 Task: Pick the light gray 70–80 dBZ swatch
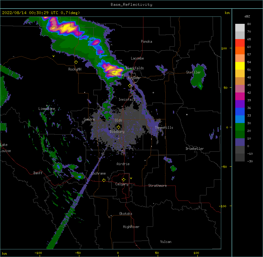pyautogui.click(x=240, y=28)
